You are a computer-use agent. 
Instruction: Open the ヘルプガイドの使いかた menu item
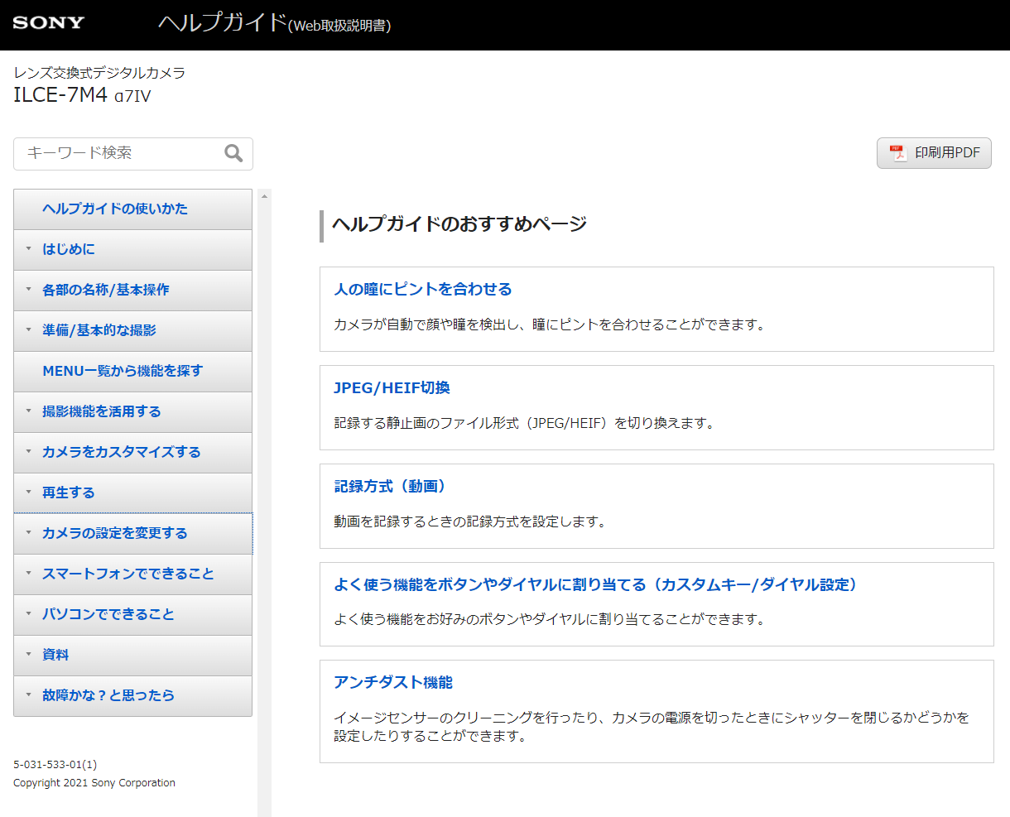[115, 209]
